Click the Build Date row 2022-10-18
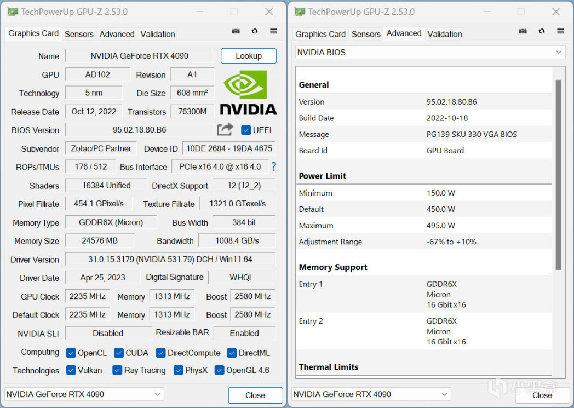 coord(424,118)
